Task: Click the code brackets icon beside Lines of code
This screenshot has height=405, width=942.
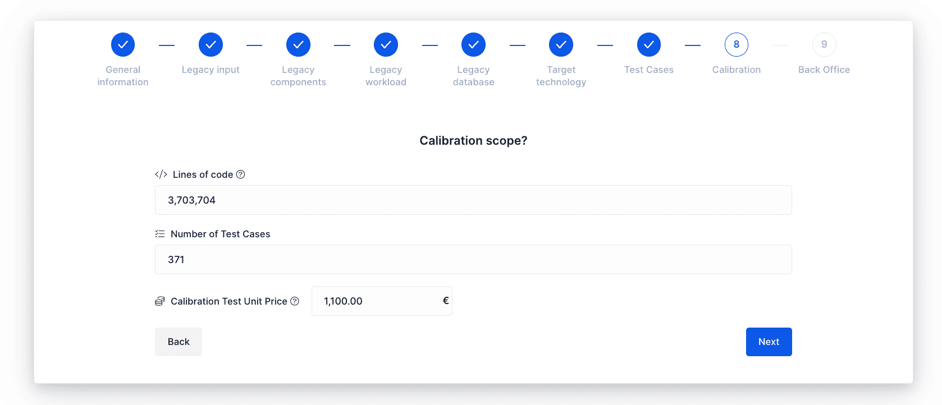Action: [161, 174]
